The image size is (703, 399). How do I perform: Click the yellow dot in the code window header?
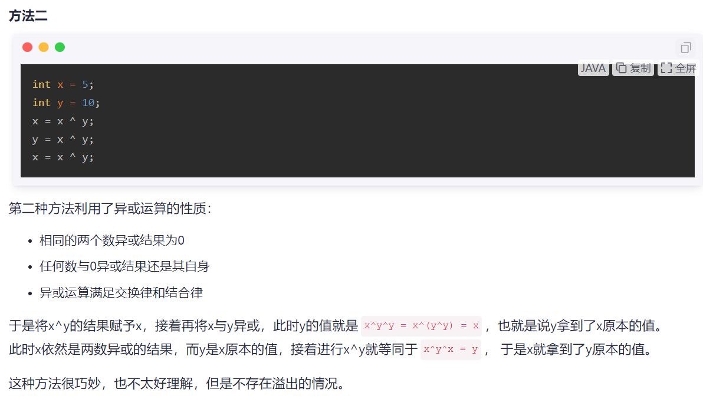pyautogui.click(x=43, y=47)
